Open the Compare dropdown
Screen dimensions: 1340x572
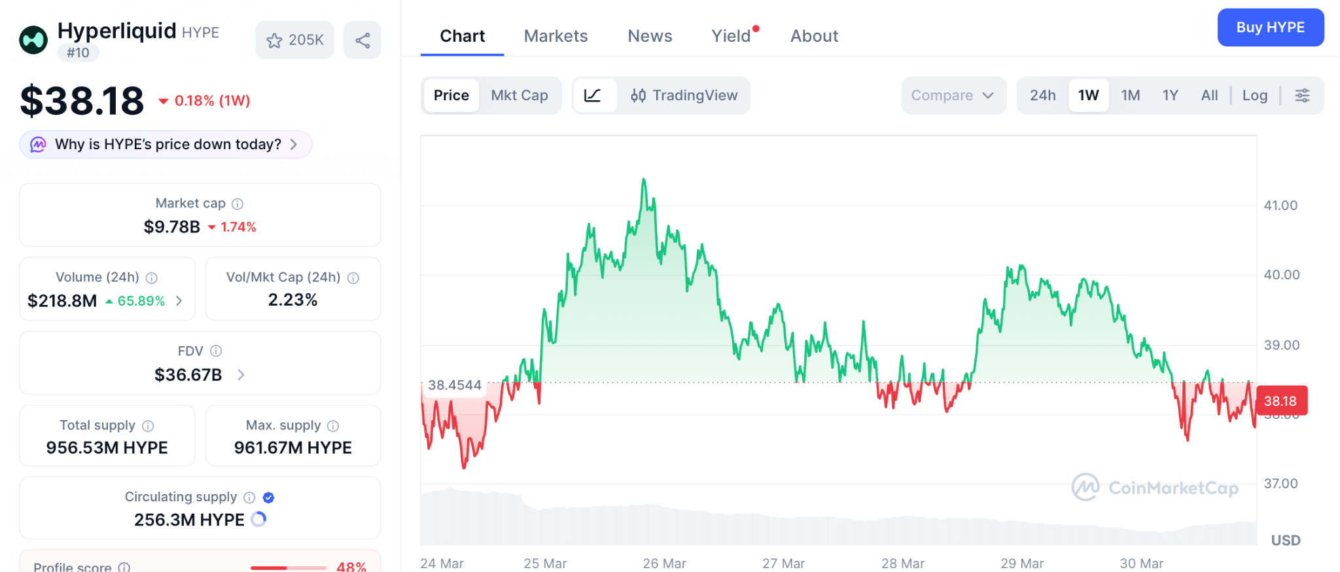[x=953, y=96]
